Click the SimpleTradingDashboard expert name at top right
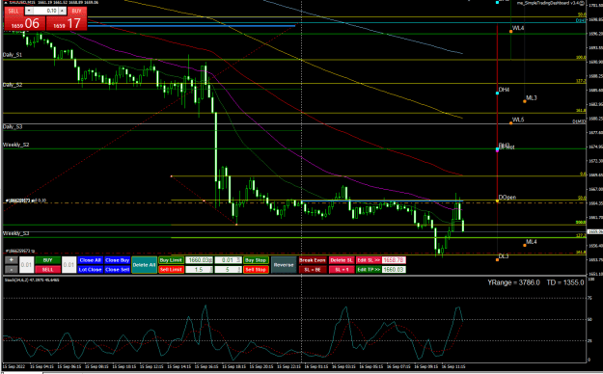603x374 pixels. tap(550, 3)
